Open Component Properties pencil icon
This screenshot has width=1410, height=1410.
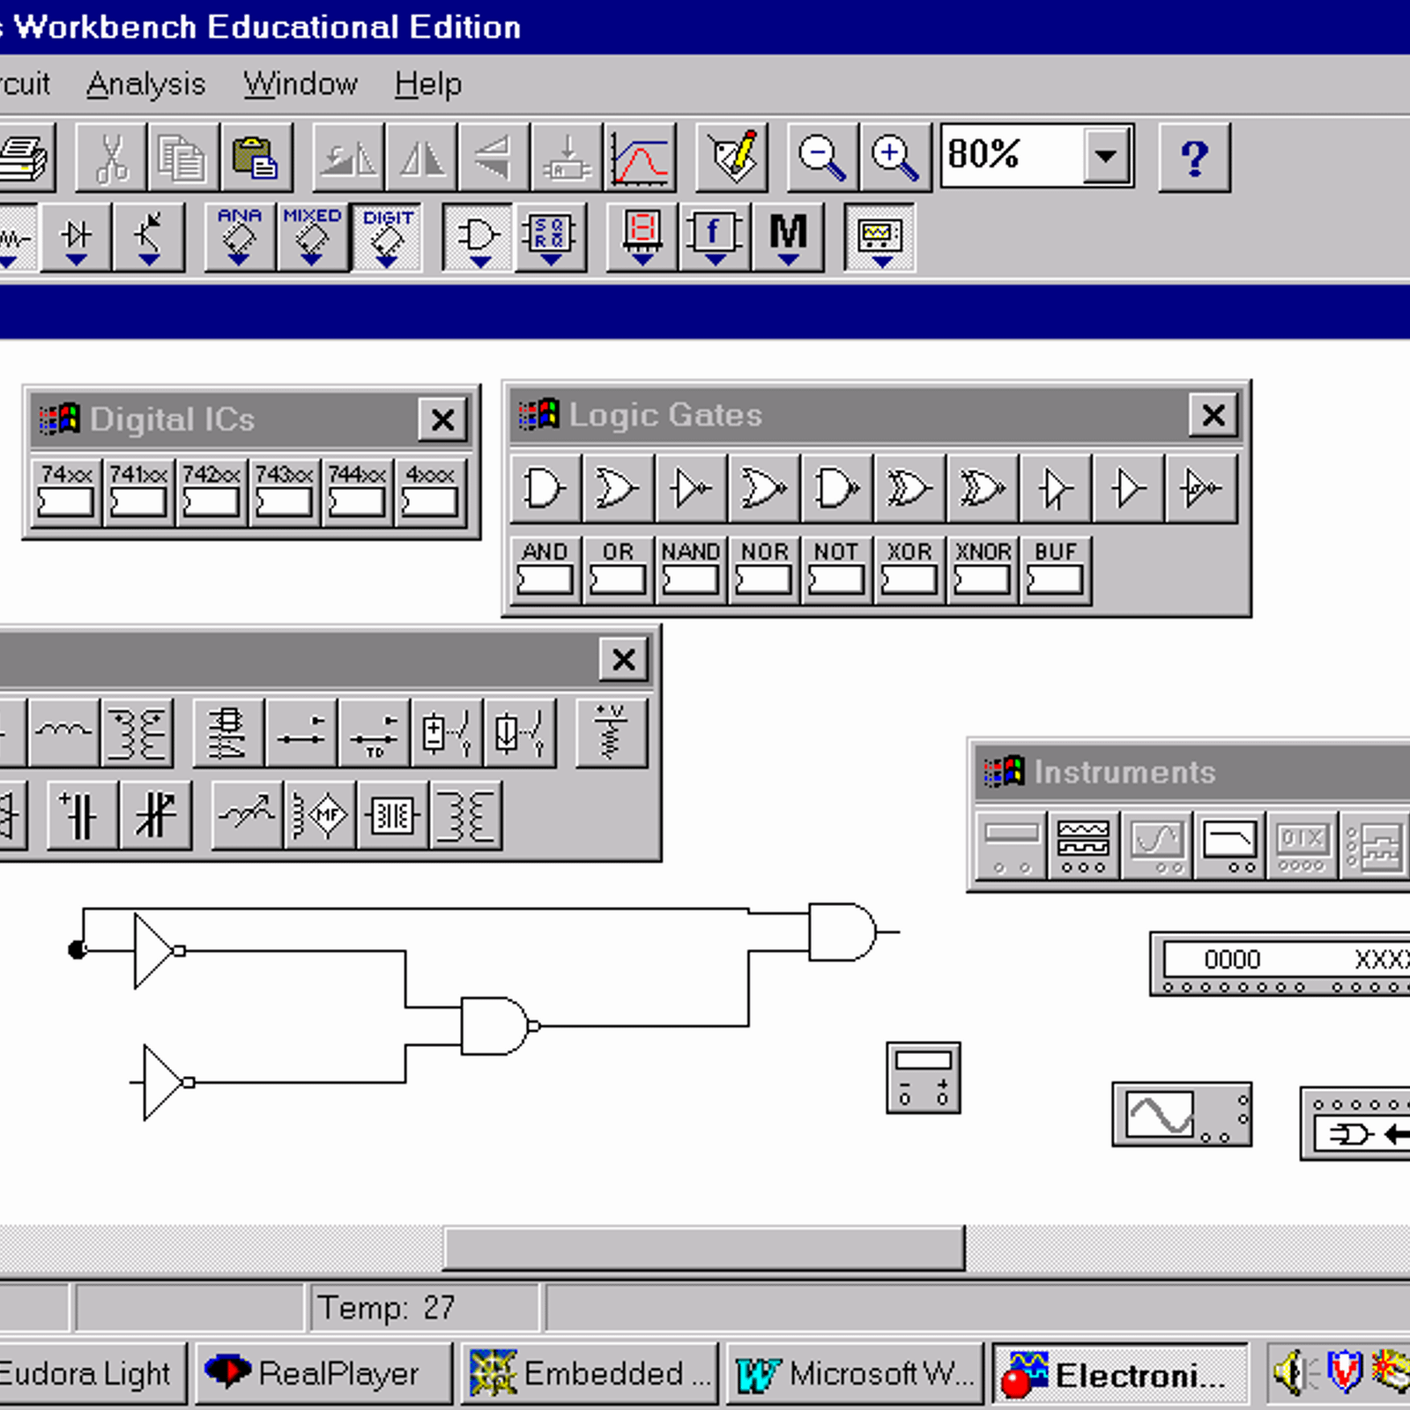pos(732,158)
